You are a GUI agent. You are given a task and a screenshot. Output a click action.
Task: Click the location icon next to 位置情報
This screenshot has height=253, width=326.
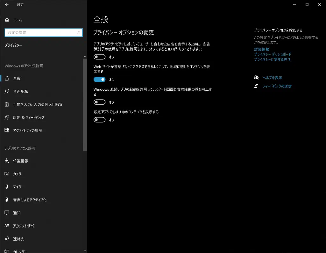7,161
